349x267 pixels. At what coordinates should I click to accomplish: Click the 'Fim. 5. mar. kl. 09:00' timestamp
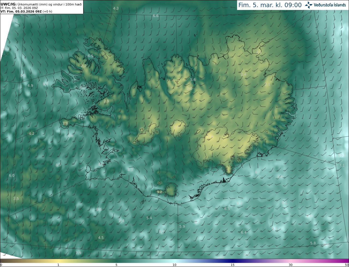pos(270,5)
